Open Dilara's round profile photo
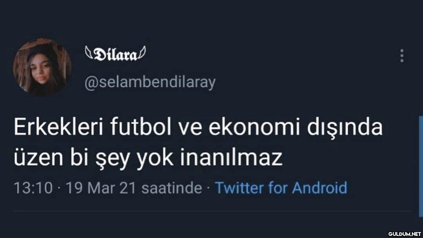The height and width of the screenshot is (238, 423). [42, 67]
